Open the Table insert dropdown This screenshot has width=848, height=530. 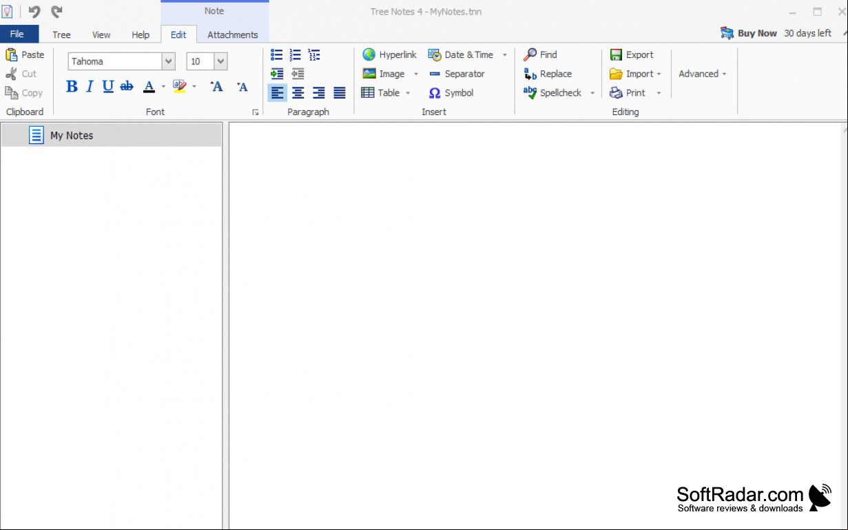coord(408,93)
